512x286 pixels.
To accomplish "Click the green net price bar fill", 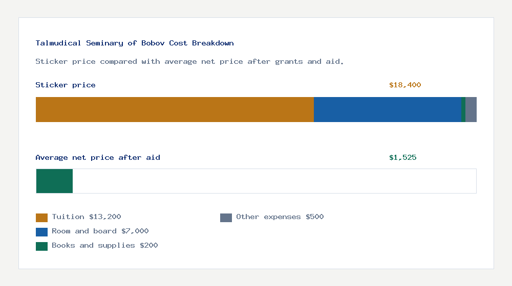I will pos(55,181).
